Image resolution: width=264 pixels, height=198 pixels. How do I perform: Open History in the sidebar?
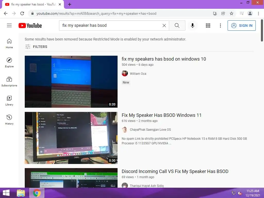(x=9, y=120)
